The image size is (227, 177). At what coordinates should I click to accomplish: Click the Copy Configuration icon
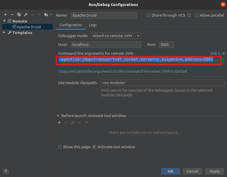(x=19, y=15)
